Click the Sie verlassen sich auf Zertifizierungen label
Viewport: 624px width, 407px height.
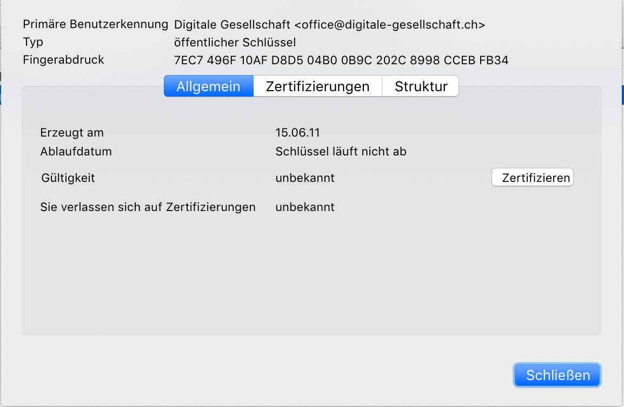[148, 207]
